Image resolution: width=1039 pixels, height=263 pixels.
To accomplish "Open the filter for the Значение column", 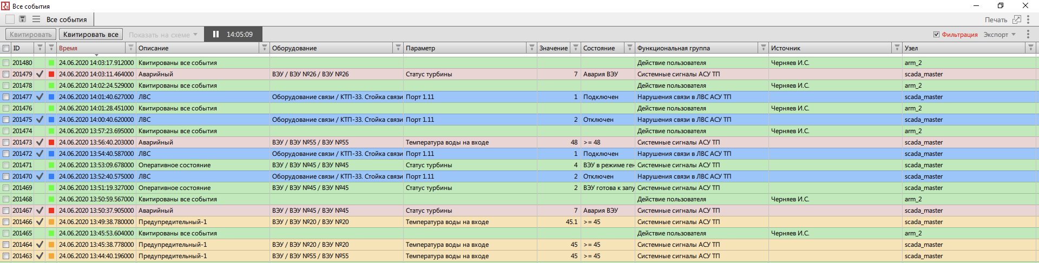I will 575,48.
